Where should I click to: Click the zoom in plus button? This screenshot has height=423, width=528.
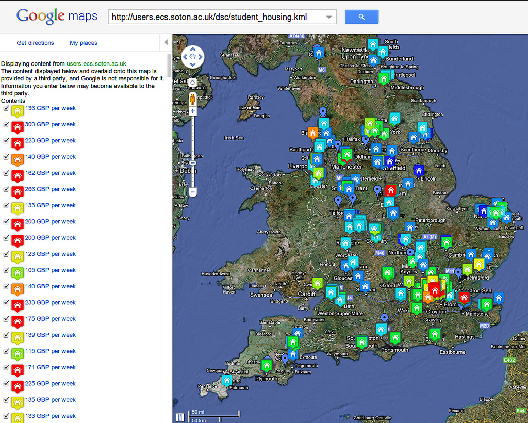click(x=193, y=111)
